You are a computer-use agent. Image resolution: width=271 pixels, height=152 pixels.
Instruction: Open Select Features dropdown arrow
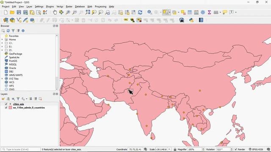point(169,12)
